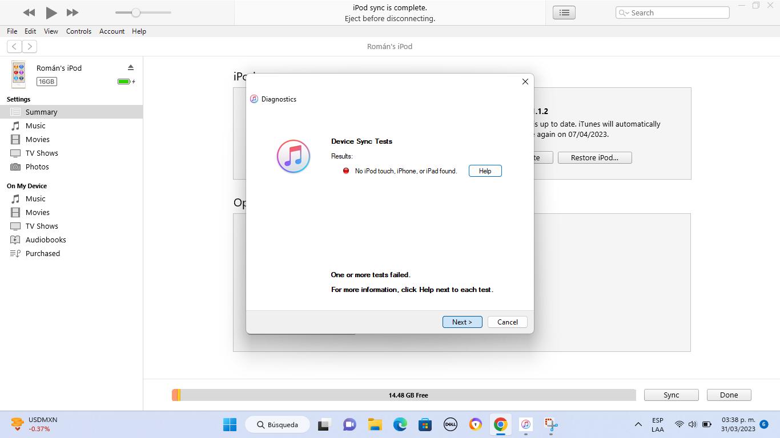
Task: Select Music under Settings
Action: pos(71,125)
